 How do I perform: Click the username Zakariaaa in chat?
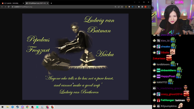click(x=159, y=58)
